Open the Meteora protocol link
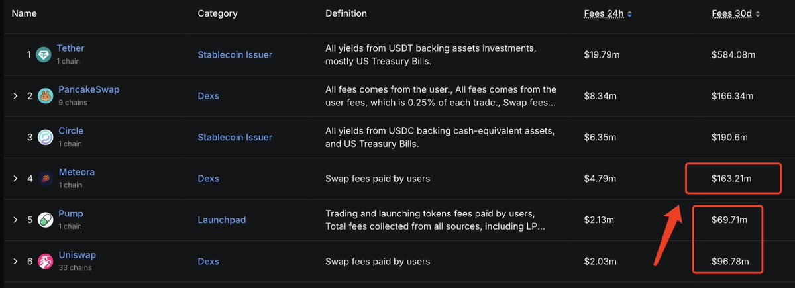This screenshot has width=795, height=288. (77, 172)
